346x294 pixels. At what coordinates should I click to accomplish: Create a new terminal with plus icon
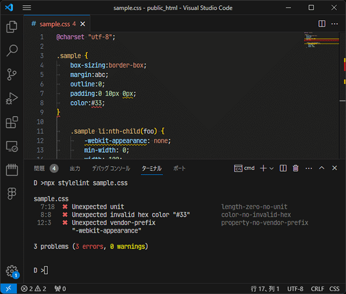click(263, 168)
